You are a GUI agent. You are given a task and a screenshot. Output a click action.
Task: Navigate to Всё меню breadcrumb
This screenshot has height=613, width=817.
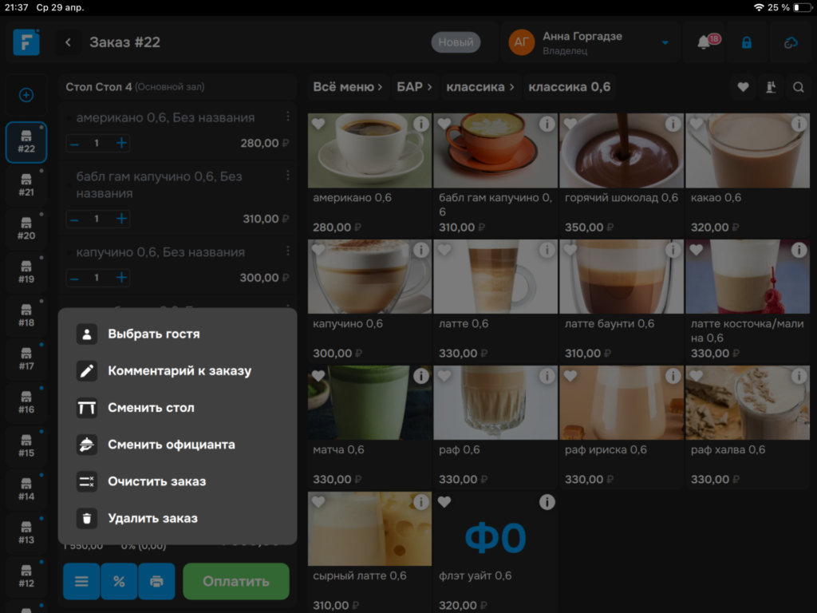pos(348,87)
